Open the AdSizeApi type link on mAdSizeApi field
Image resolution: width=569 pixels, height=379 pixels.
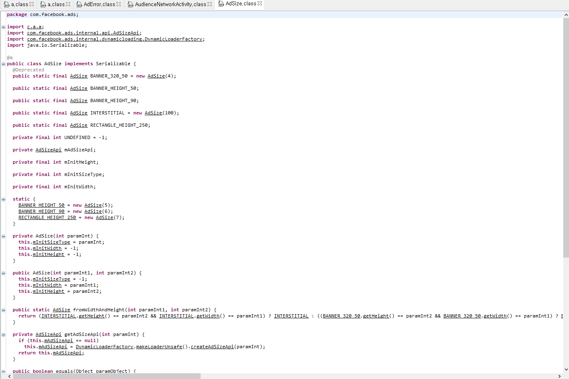coord(48,150)
